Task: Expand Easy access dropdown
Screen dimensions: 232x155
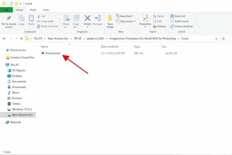Action: 126,21
